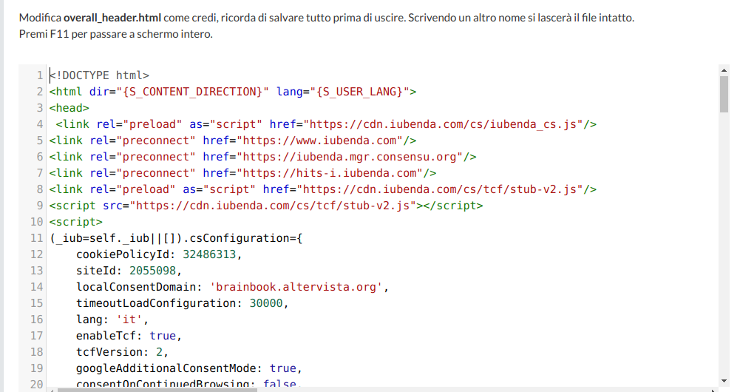Click the horizontal scrollbar thumb at bottom
Viewport: 740px width, 392px height.
[x=157, y=390]
